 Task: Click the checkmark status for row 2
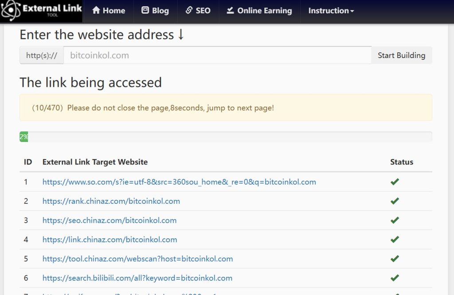click(395, 201)
